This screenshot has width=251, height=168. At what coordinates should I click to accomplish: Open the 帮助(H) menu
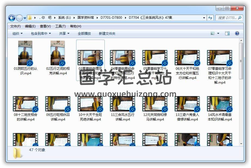76,26
